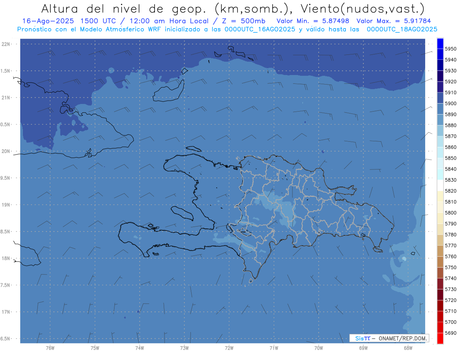Screen dimensions: 458x353
Task: Click the 73W longitude label
Action: [x=184, y=348]
